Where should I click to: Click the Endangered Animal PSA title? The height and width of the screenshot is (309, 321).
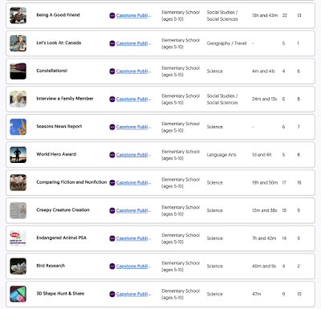pyautogui.click(x=62, y=238)
